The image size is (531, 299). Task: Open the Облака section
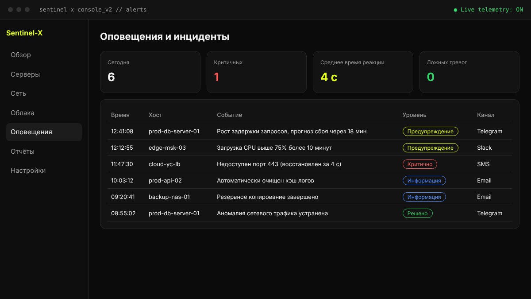tap(44, 113)
